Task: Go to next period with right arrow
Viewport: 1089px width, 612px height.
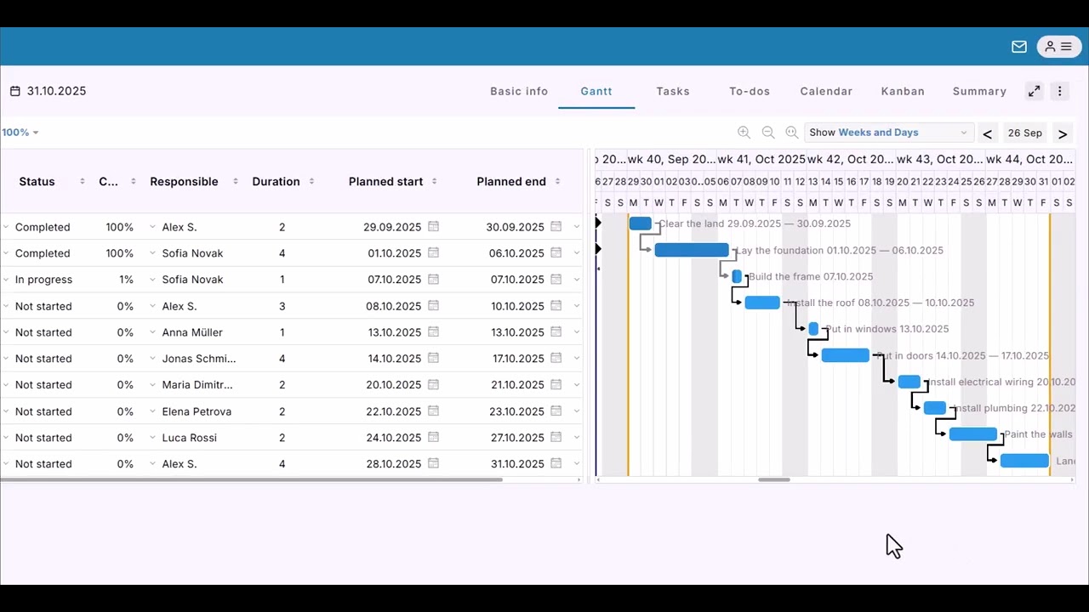Action: tap(1062, 133)
